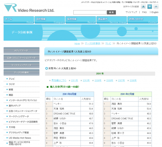Click the 検索 search button
The height and width of the screenshot is (147, 162).
point(111,13)
